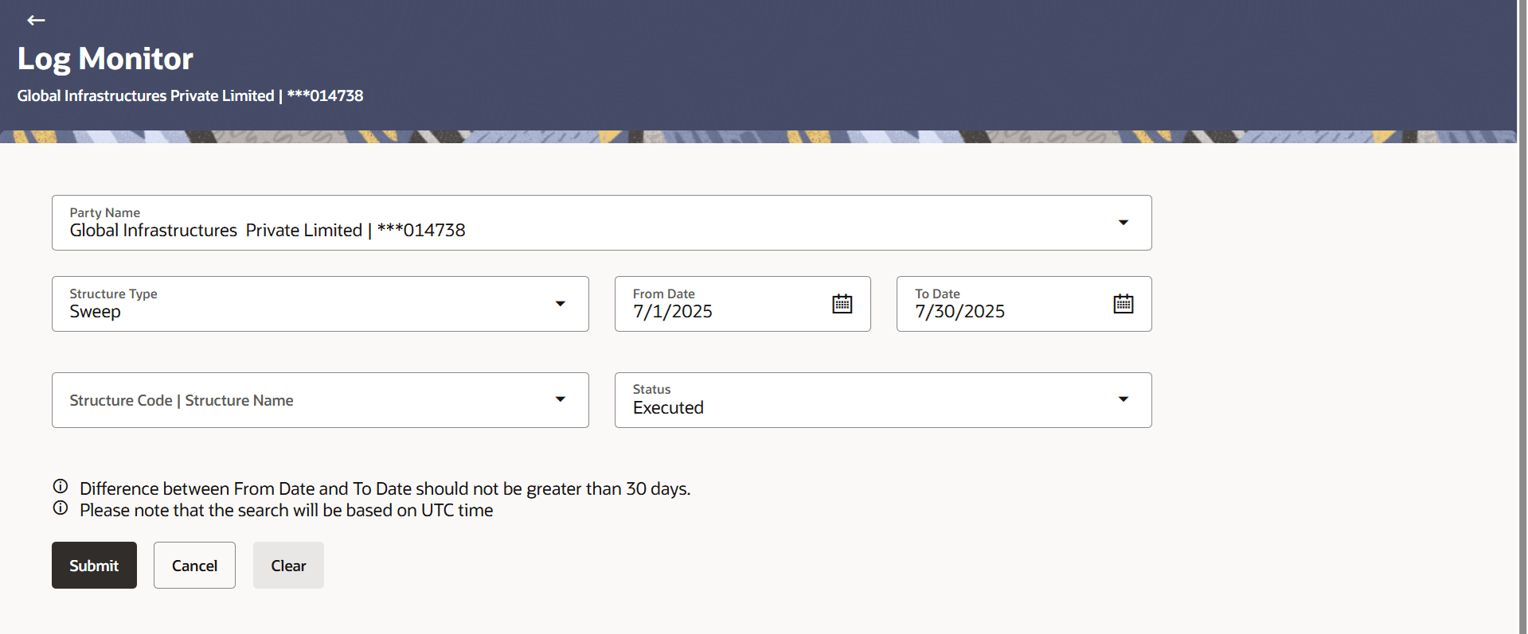Open the Status dropdown
The height and width of the screenshot is (634, 1528).
pos(1124,399)
